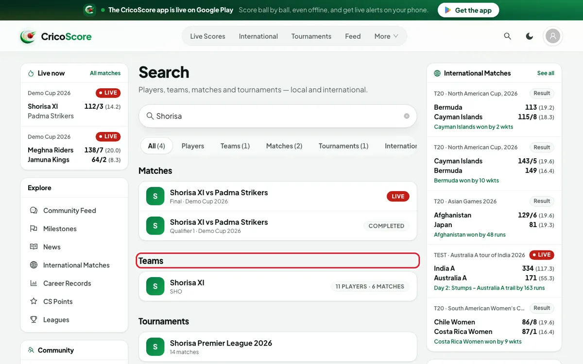Open Feed in top navigation
This screenshot has width=583, height=364.
353,36
